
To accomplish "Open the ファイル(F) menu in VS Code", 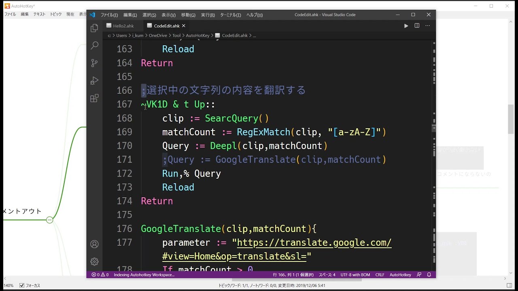I will pos(109,15).
